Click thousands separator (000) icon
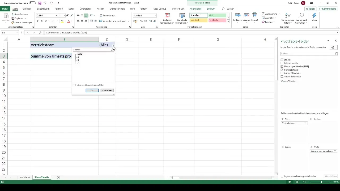 click(x=145, y=21)
